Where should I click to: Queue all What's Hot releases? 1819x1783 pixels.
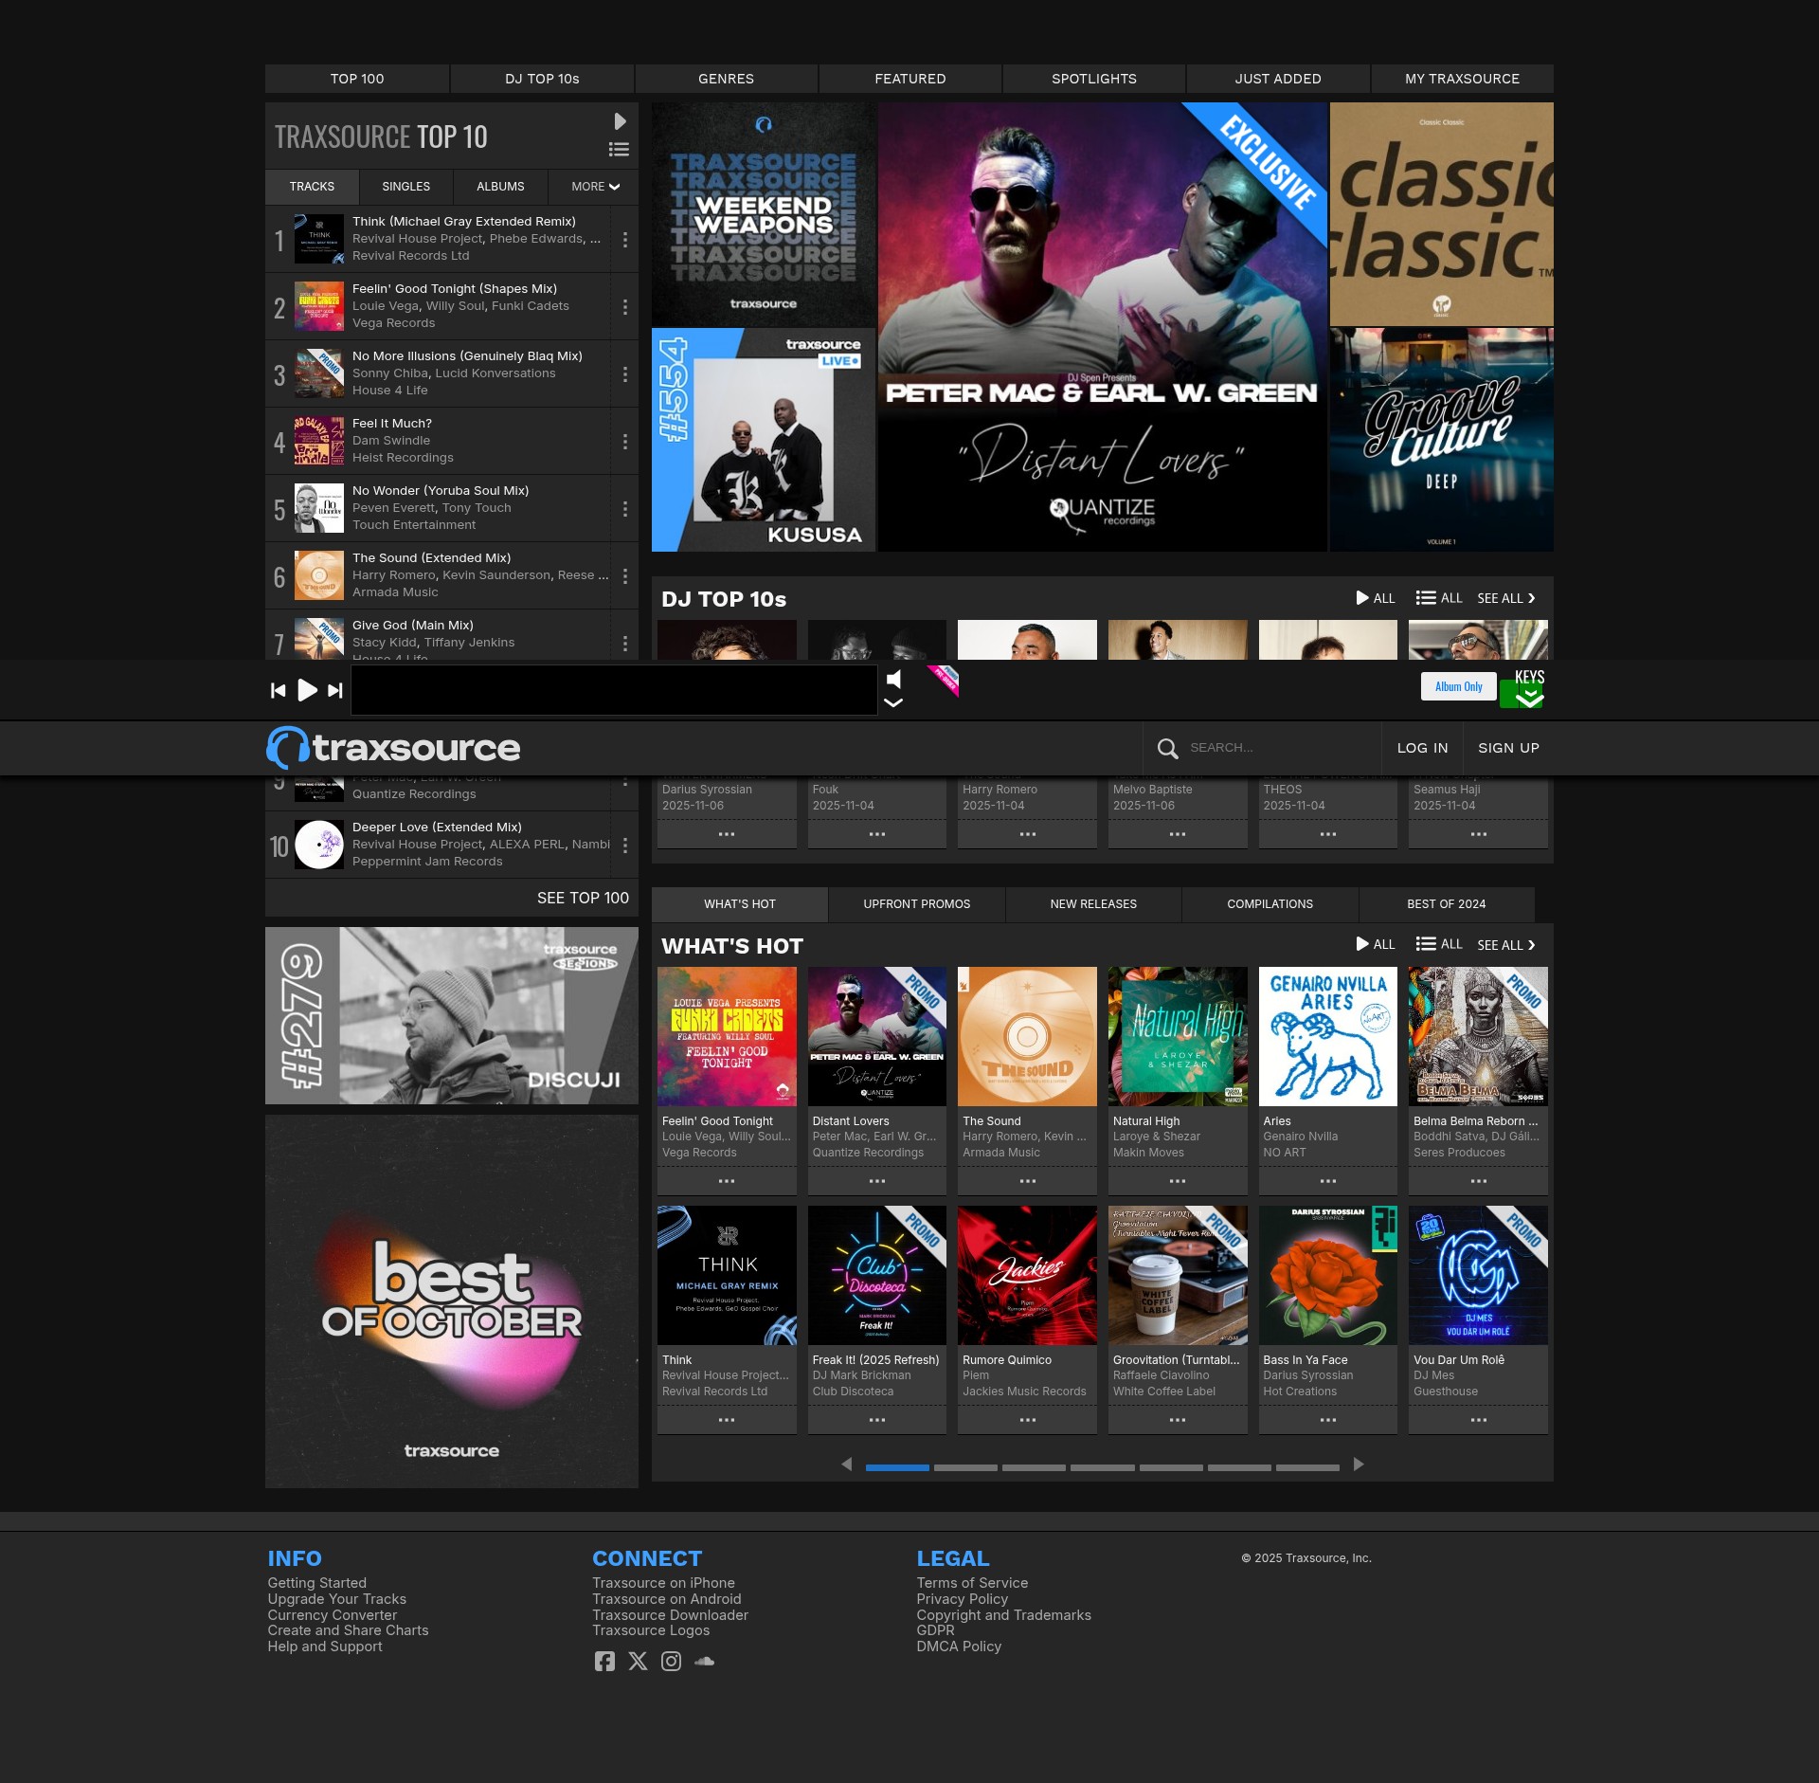1439,944
